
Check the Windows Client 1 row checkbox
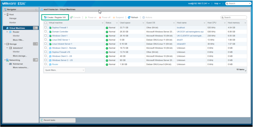click(45, 35)
